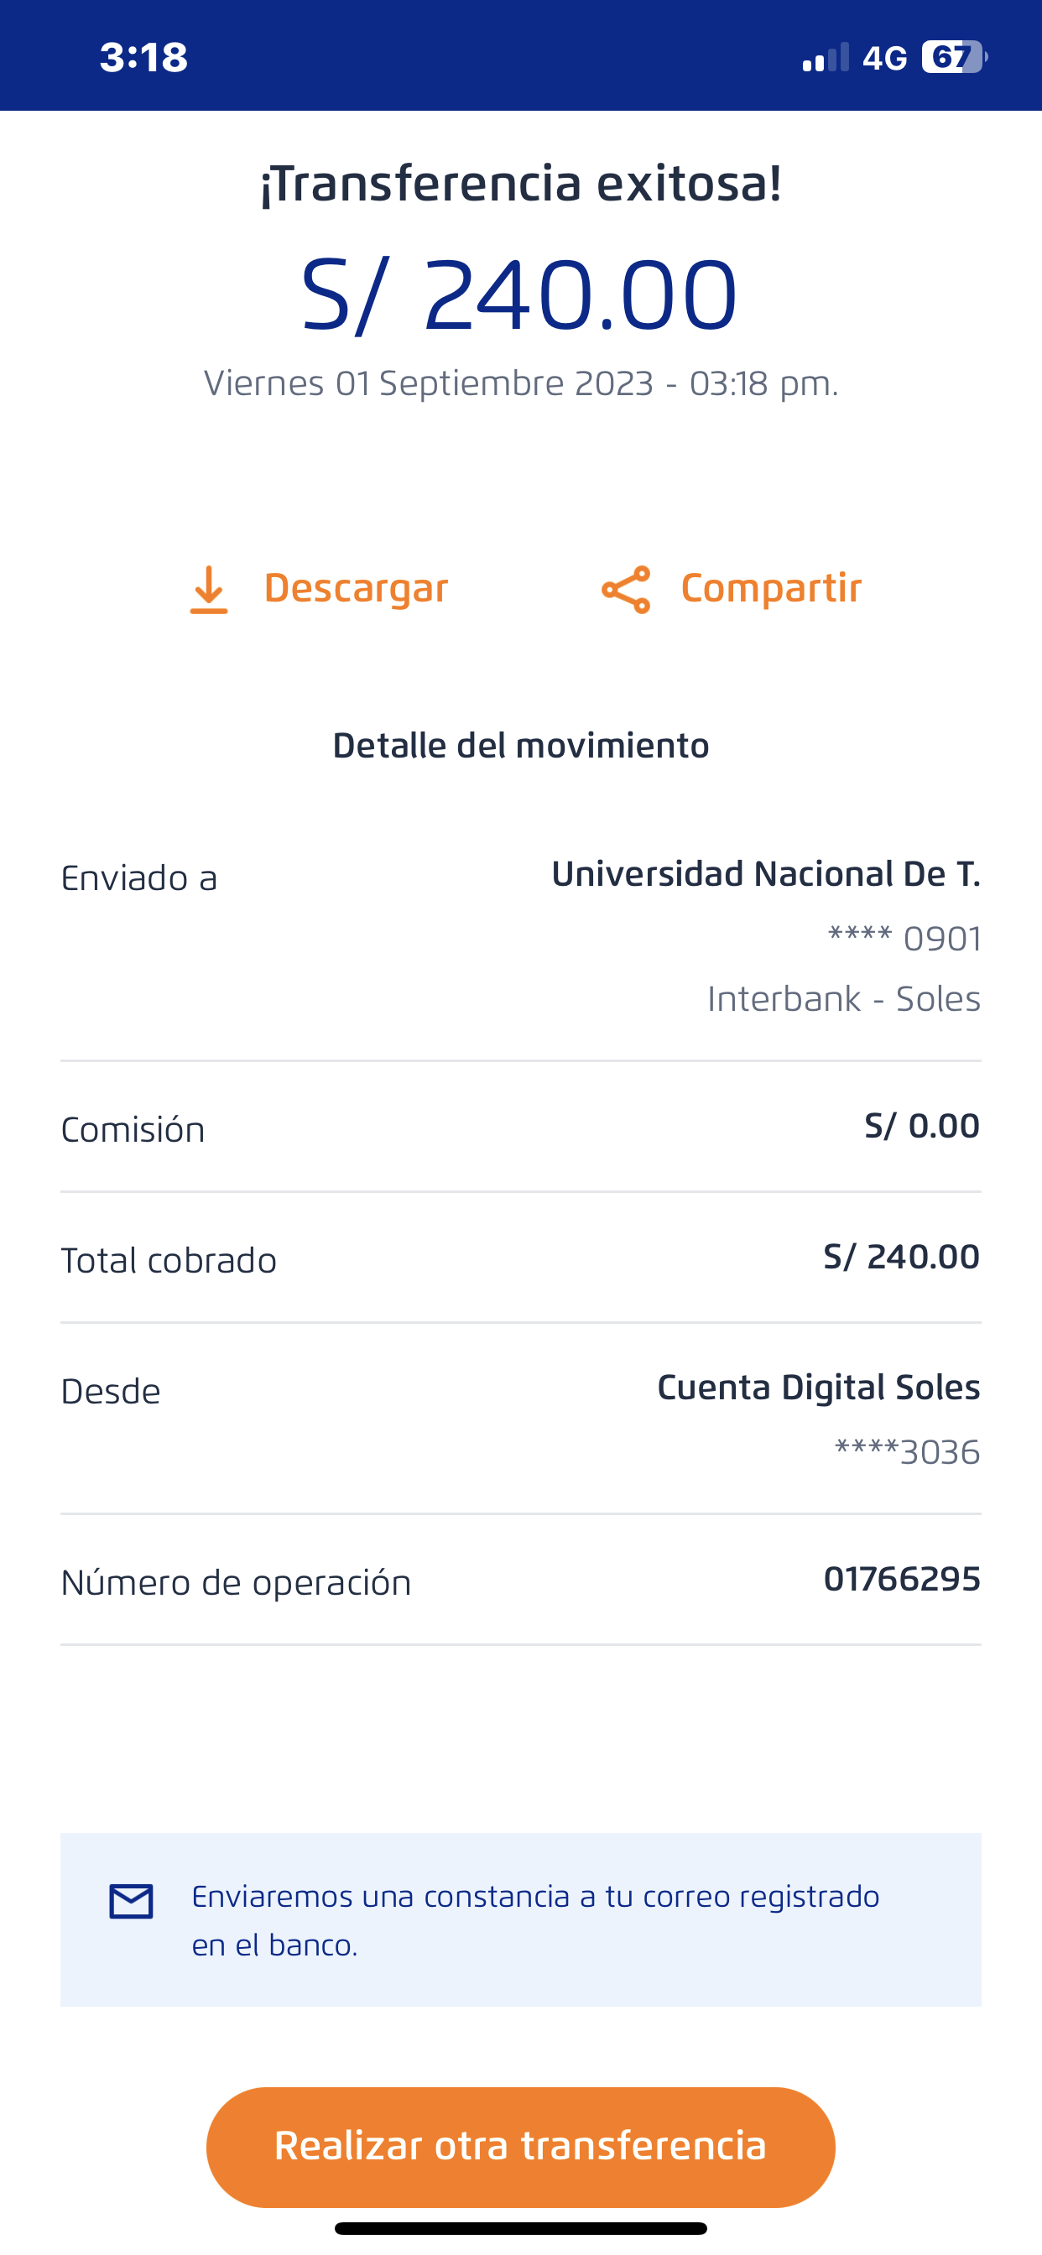Screen dimensions: 1042x2255
Task: Tap the email confirmation notice banner
Action: 520,1919
